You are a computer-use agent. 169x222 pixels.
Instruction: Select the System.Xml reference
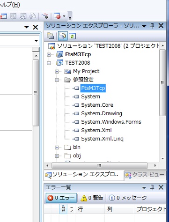(96, 130)
